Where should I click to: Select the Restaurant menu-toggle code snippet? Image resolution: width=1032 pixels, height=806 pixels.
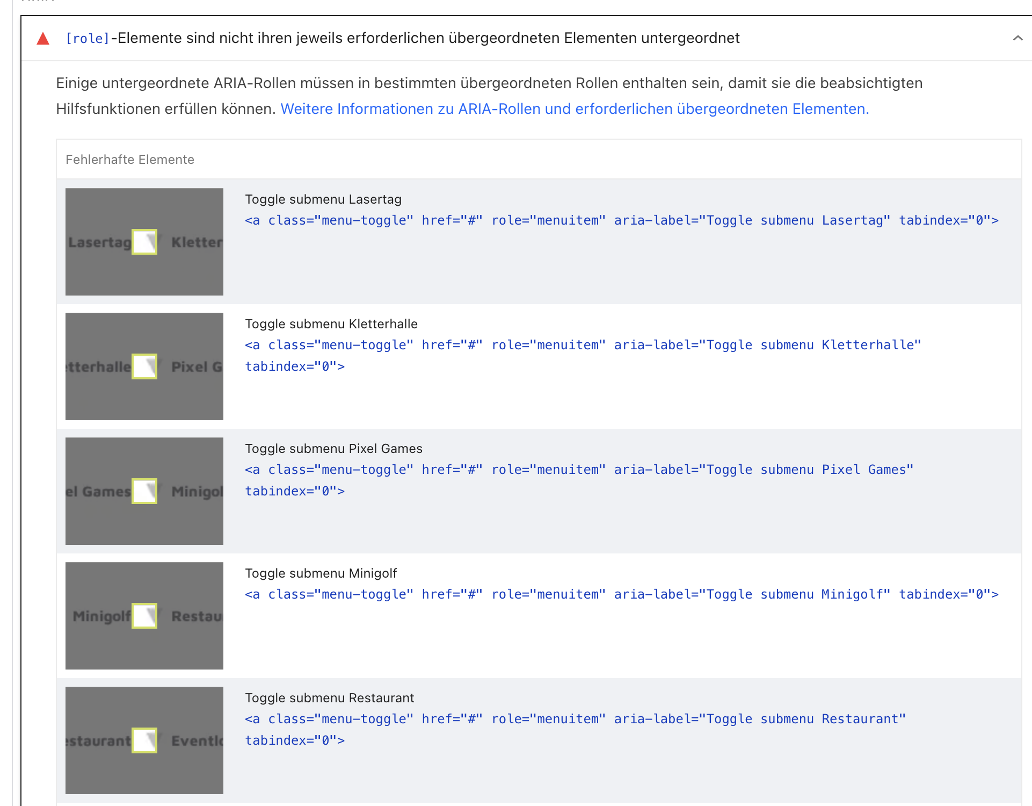coord(575,719)
